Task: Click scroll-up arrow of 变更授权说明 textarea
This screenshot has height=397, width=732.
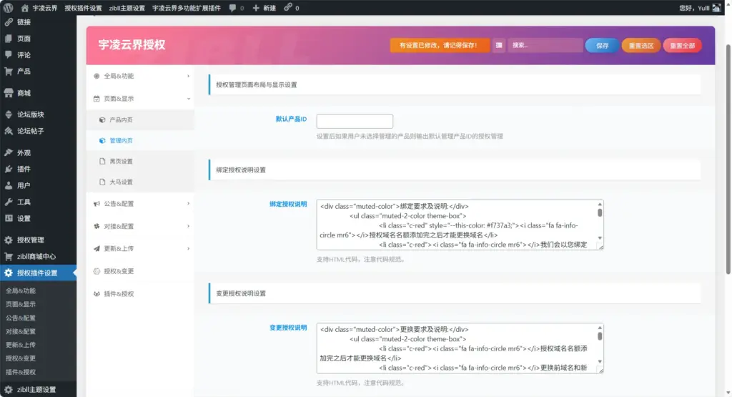Action: click(x=600, y=328)
